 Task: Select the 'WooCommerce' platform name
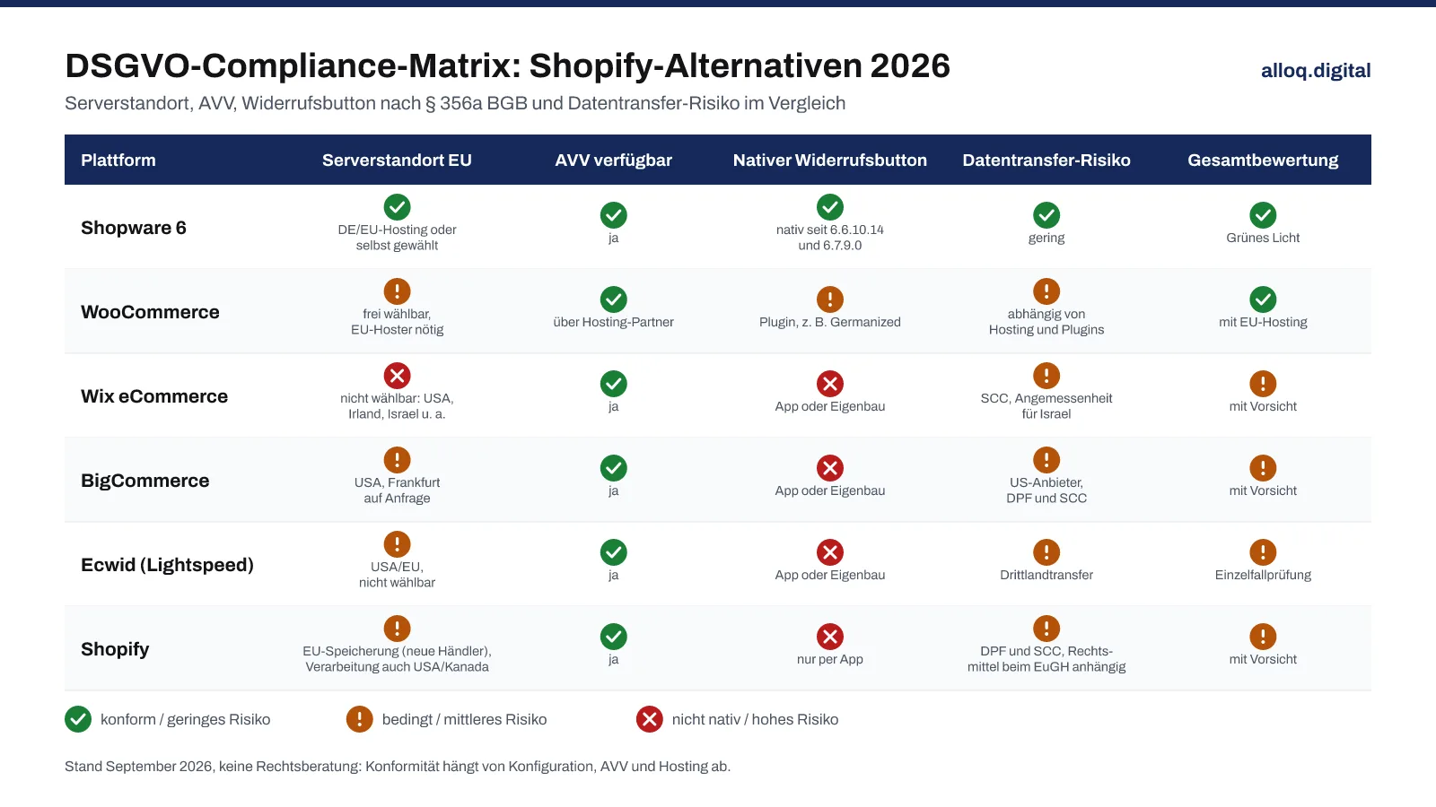pyautogui.click(x=150, y=312)
